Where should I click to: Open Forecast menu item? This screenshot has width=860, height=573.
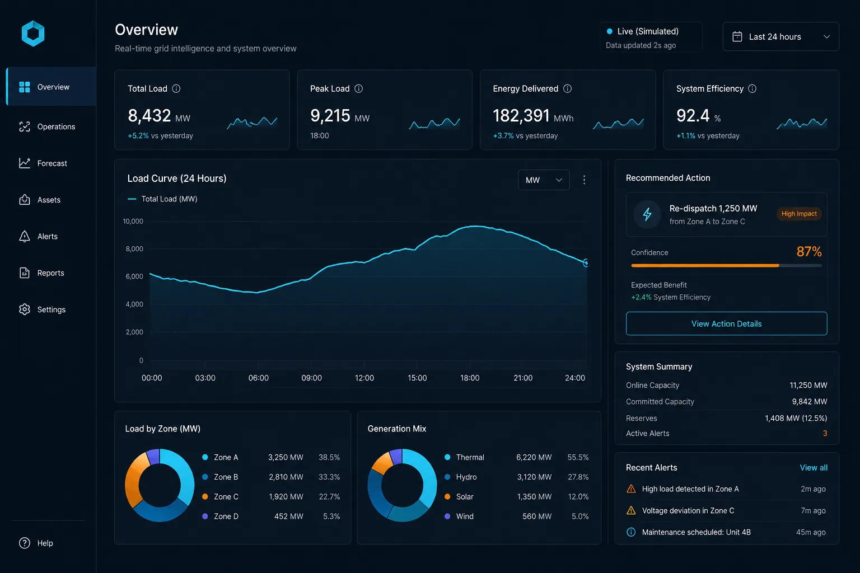51,163
